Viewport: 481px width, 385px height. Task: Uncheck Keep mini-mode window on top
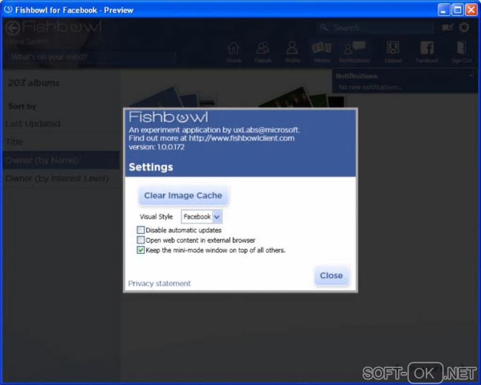(x=141, y=250)
